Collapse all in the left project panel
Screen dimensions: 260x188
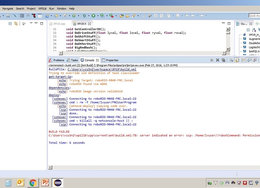(x=10, y=24)
